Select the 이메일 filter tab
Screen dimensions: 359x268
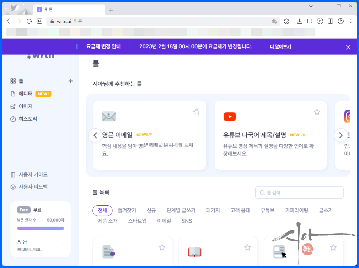tap(164, 221)
